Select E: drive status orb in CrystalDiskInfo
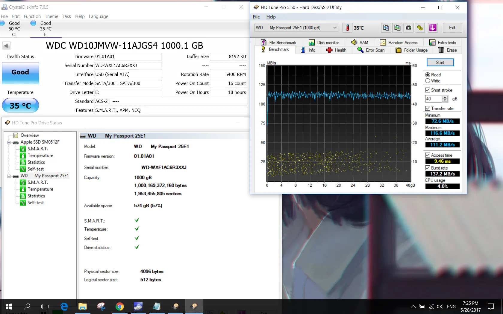Viewport: 503px width, 314px height. (x=33, y=23)
